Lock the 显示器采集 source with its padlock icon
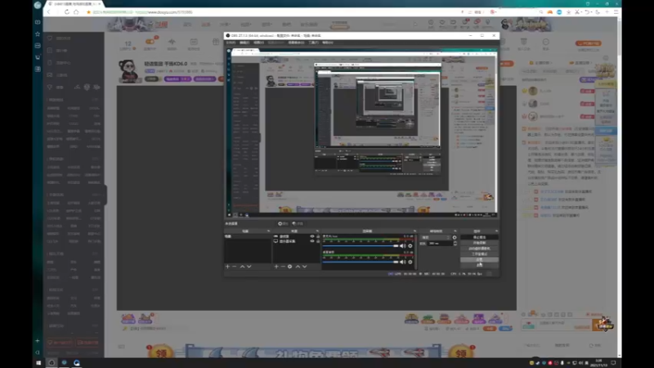654x368 pixels. (x=318, y=241)
